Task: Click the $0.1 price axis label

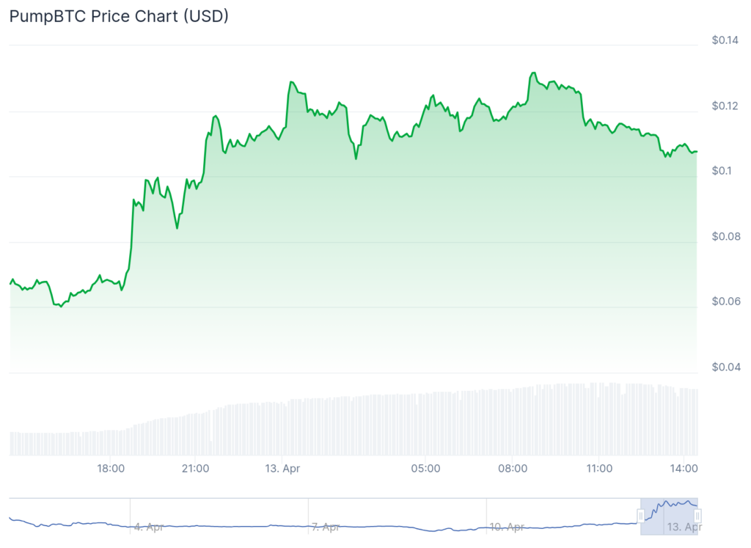Action: (x=721, y=171)
